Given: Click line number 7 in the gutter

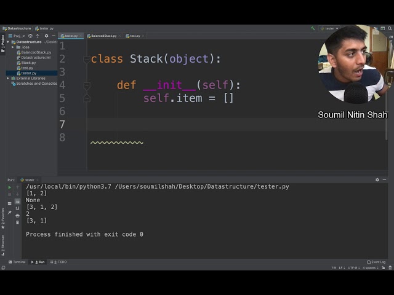Looking at the screenshot, I should pyautogui.click(x=62, y=124).
